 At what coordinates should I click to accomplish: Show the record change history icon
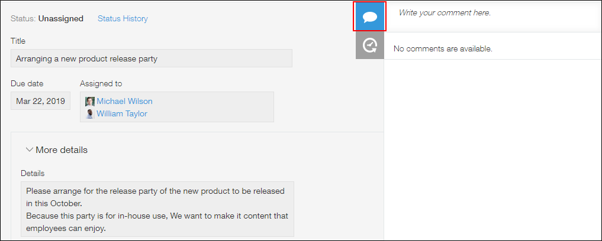[x=370, y=45]
